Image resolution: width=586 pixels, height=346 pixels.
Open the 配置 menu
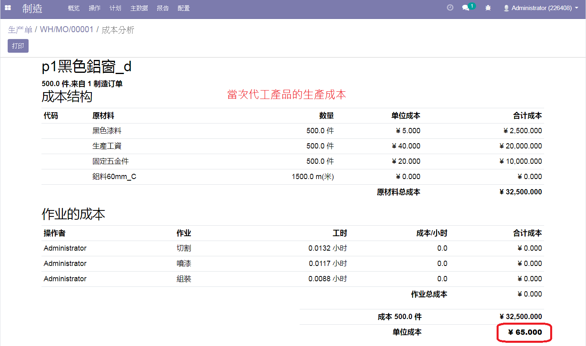[184, 8]
